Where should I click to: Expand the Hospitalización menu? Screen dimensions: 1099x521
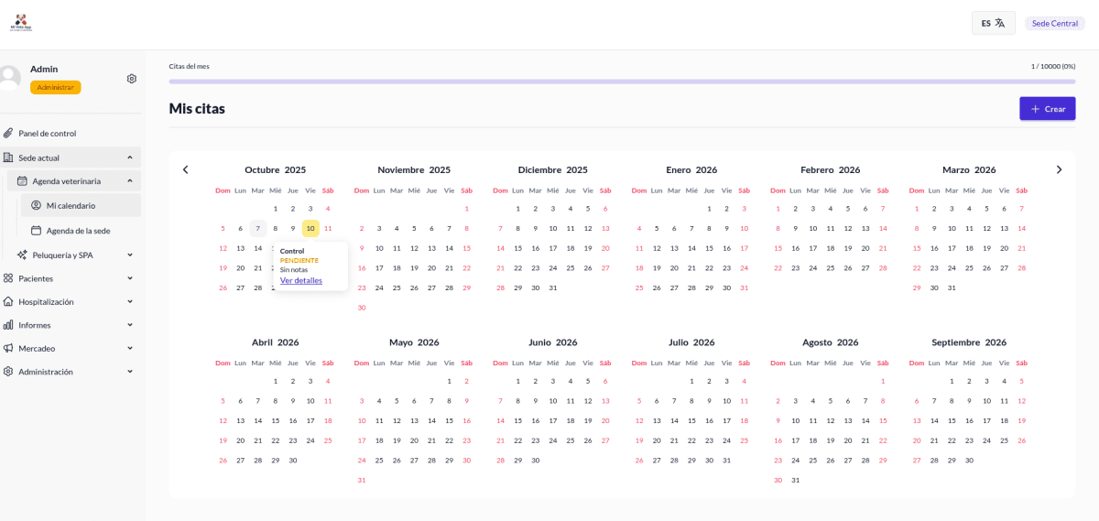(130, 302)
